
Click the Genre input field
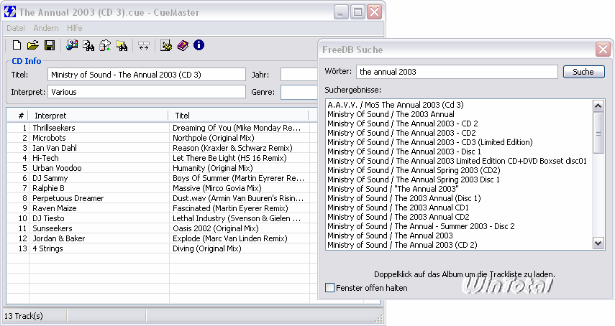299,92
